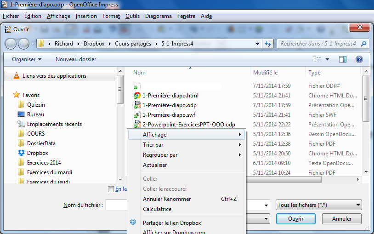This screenshot has height=234, width=374.
Task: Click the Favoris star icon
Action: point(17,95)
